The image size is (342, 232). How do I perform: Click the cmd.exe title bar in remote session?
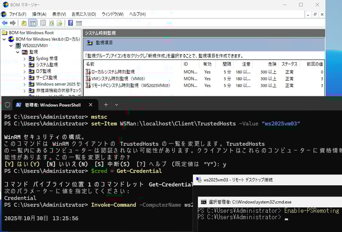pos(270,202)
